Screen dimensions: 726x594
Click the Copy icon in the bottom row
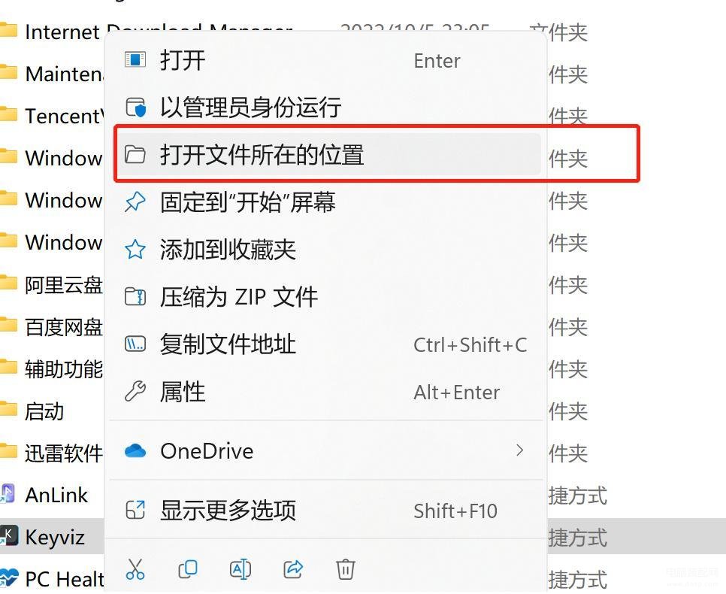click(188, 569)
